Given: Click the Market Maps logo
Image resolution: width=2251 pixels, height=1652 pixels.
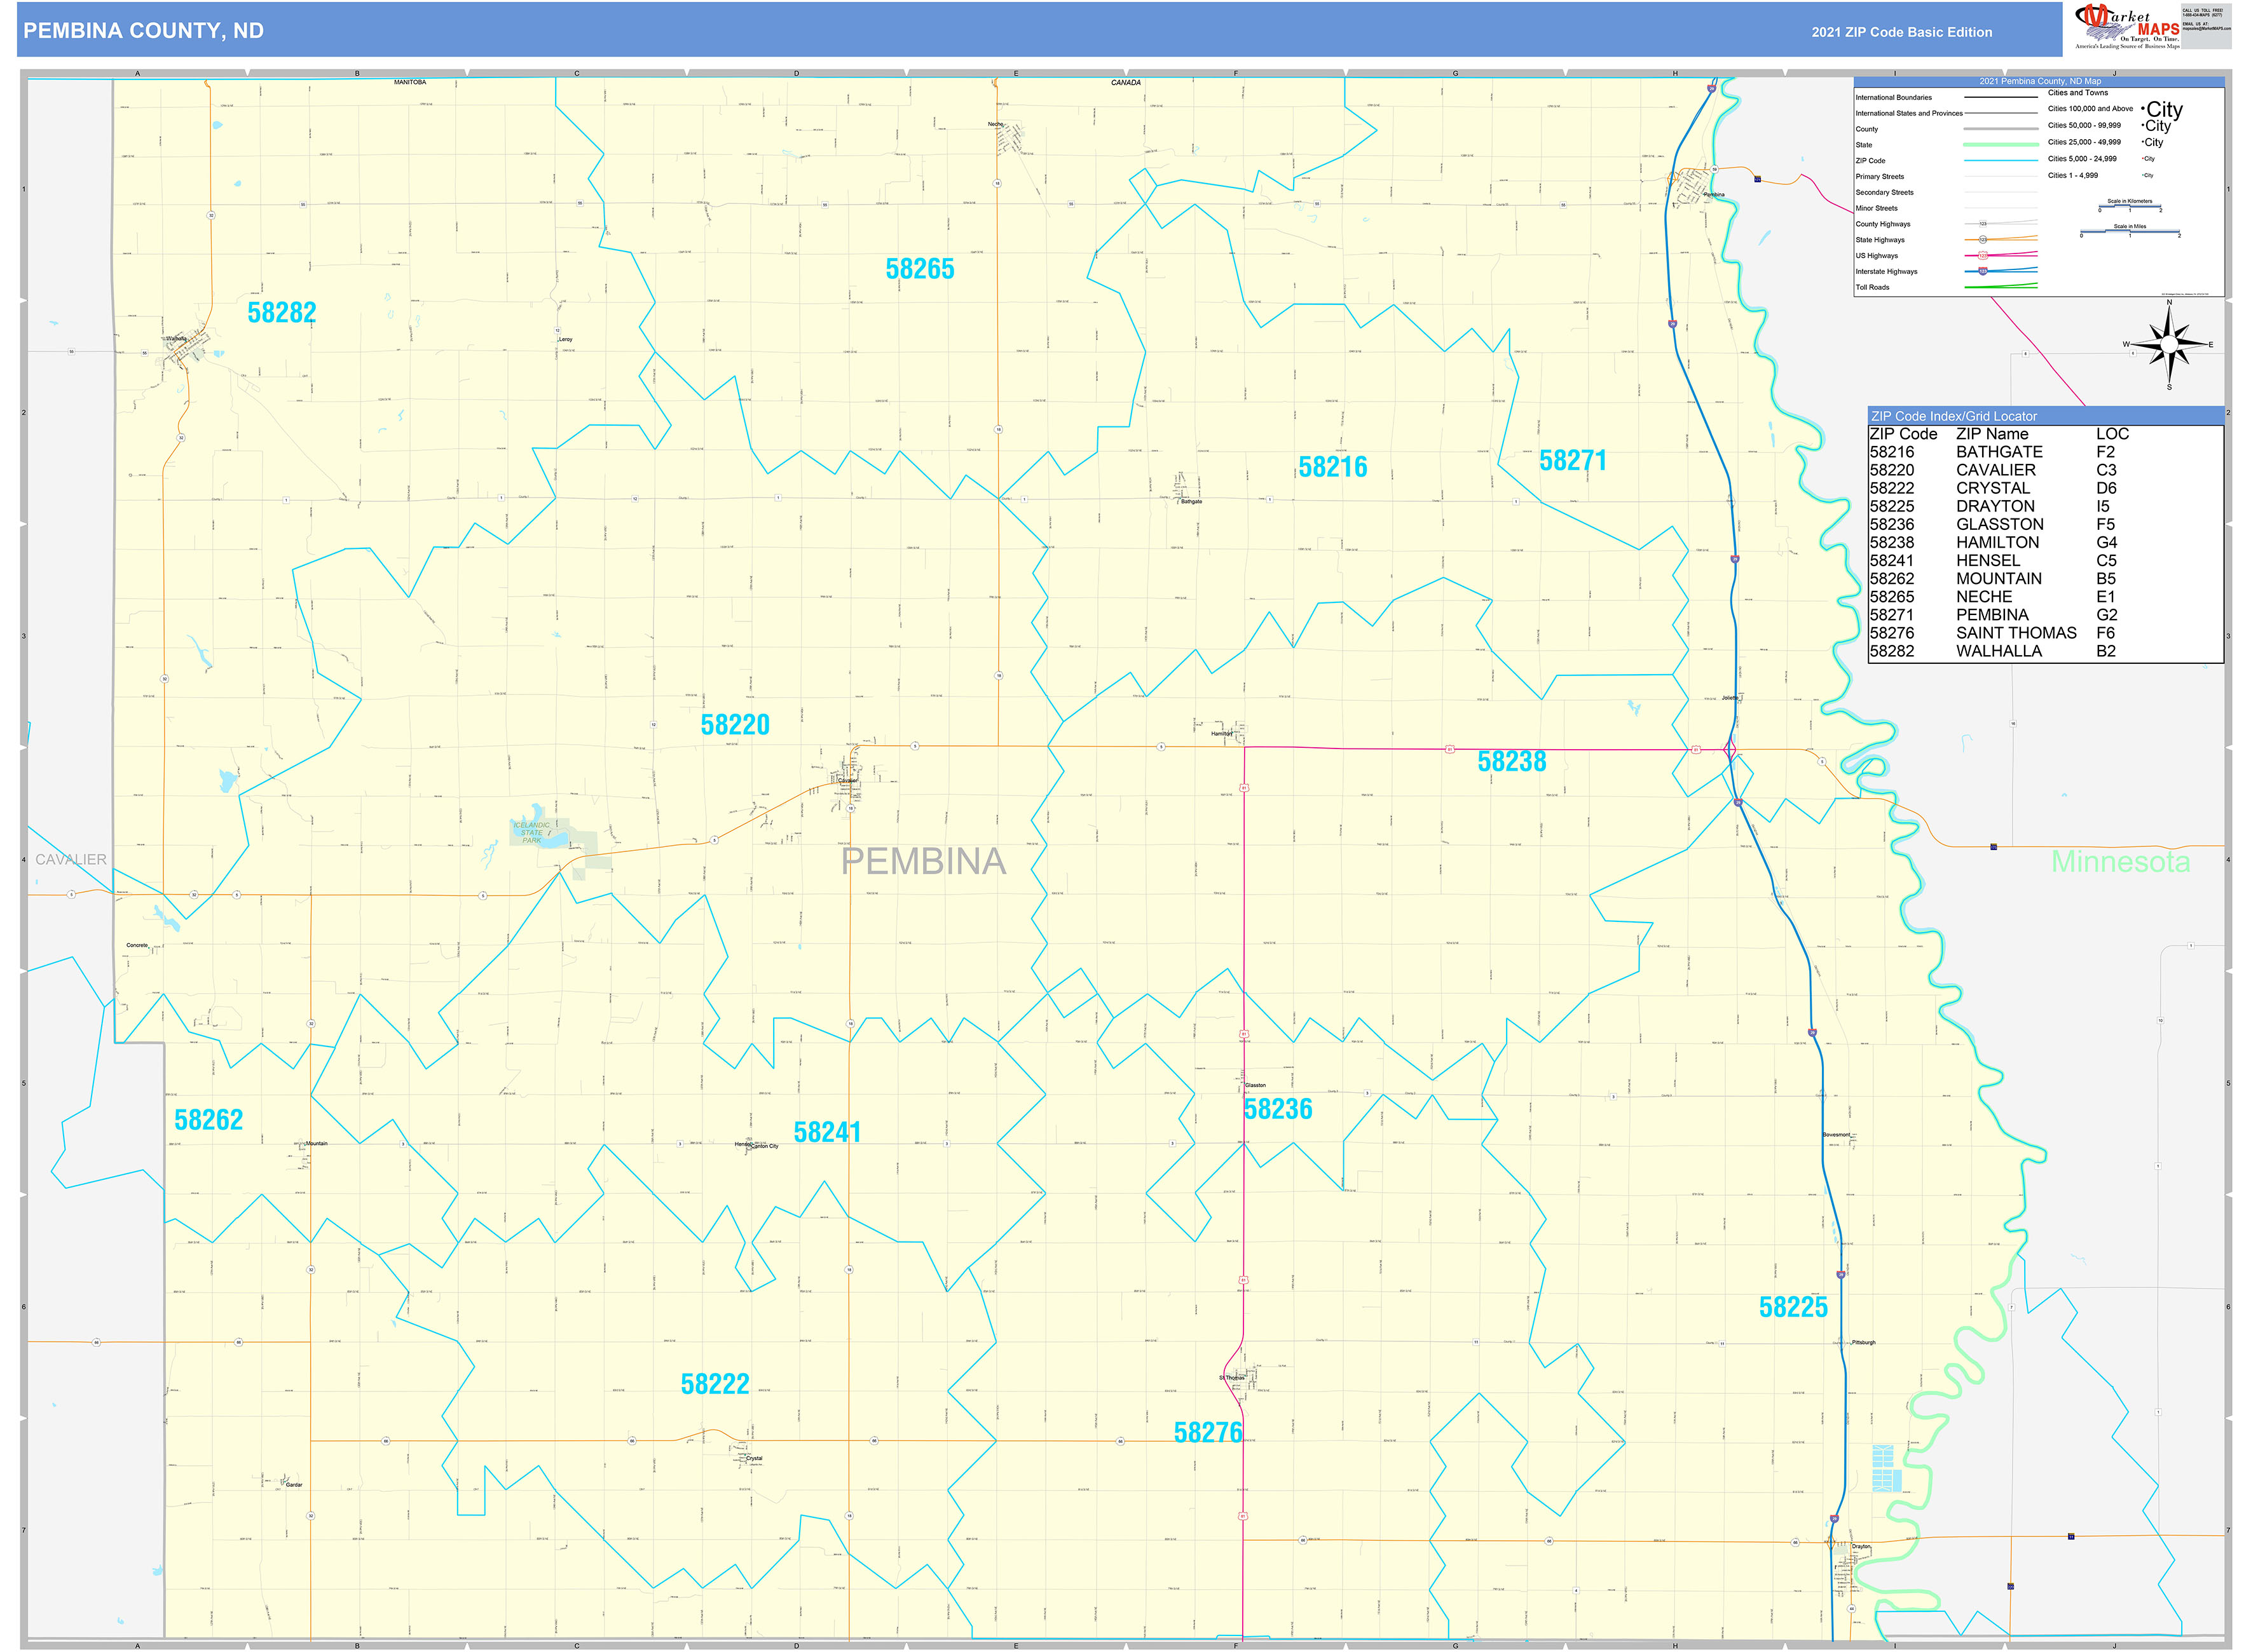Looking at the screenshot, I should [2127, 26].
